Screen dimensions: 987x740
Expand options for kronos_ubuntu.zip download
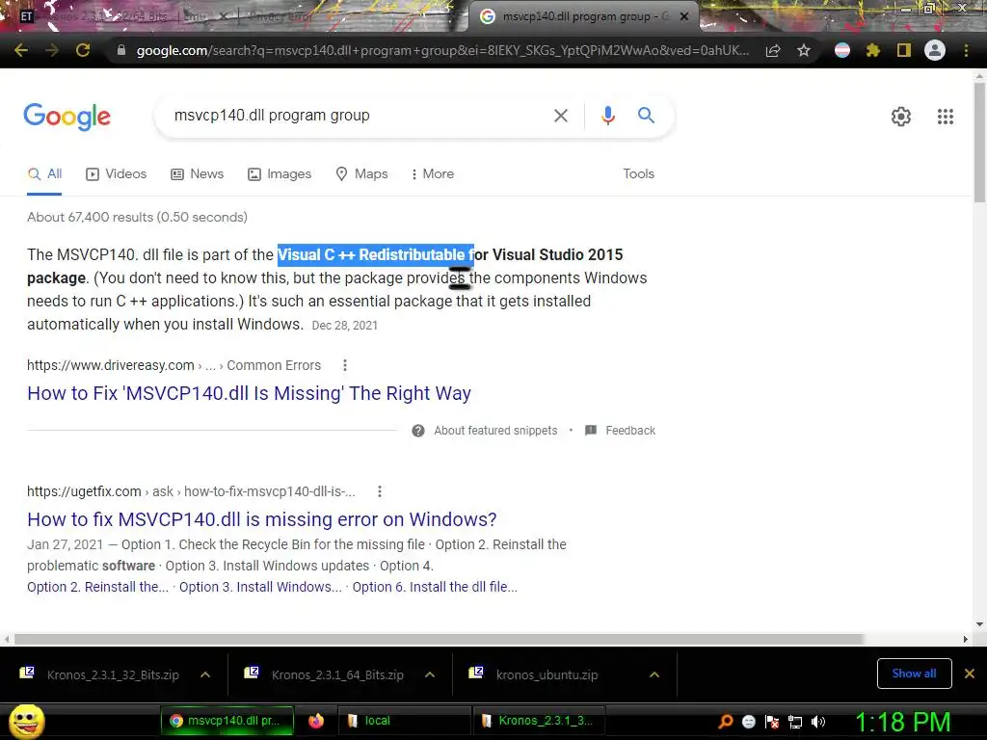tap(654, 674)
